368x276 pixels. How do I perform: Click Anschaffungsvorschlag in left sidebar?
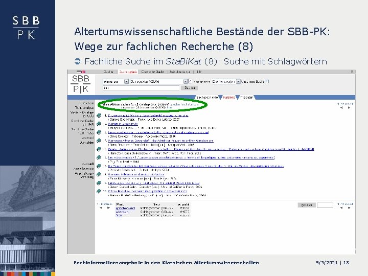click(x=84, y=175)
